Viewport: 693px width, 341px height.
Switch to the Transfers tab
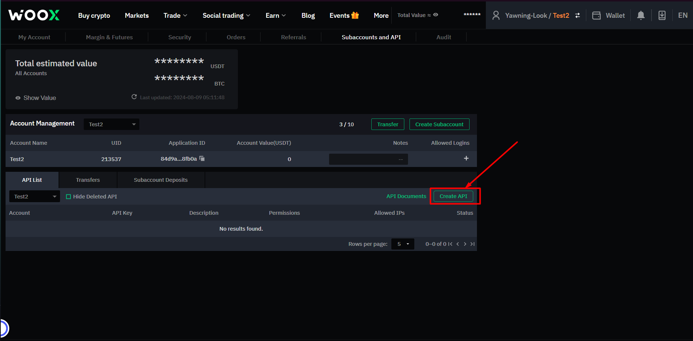point(88,180)
